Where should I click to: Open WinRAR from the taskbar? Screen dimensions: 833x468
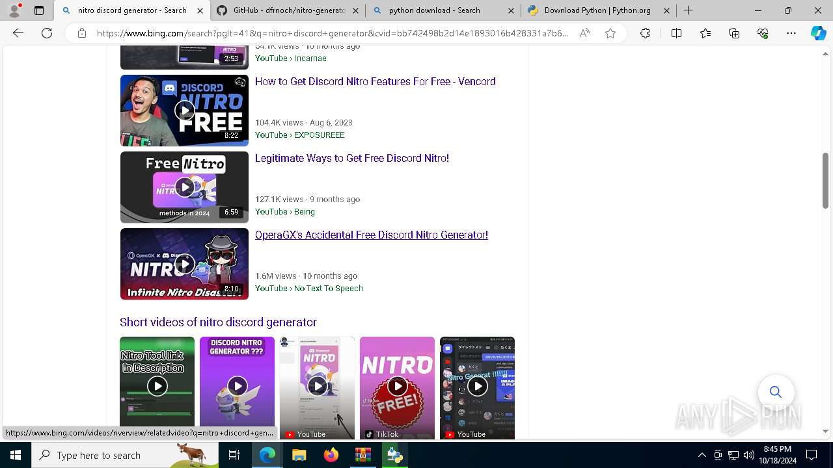pos(362,455)
